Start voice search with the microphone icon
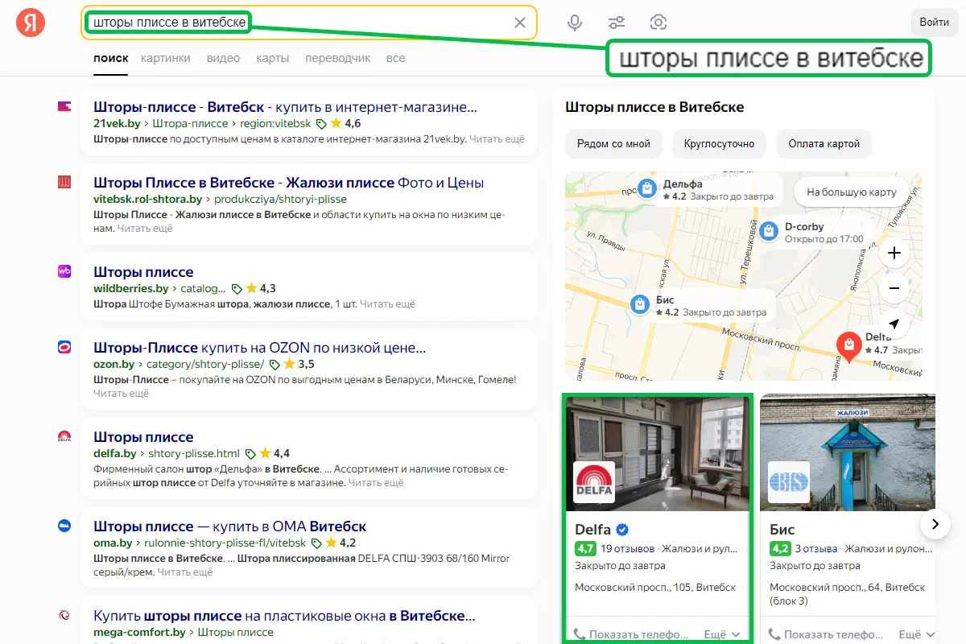Viewport: 966px width, 644px height. click(x=575, y=23)
